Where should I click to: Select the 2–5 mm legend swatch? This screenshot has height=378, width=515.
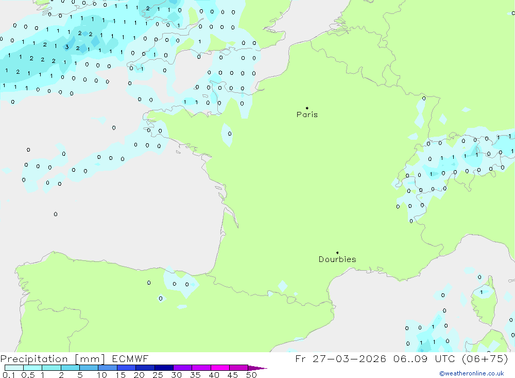[70, 368]
